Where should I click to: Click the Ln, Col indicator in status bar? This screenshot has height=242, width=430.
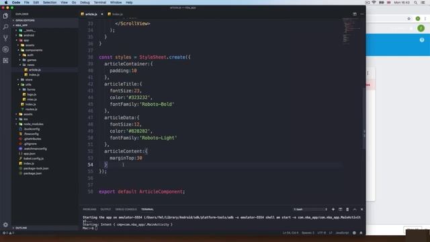(x=290, y=233)
